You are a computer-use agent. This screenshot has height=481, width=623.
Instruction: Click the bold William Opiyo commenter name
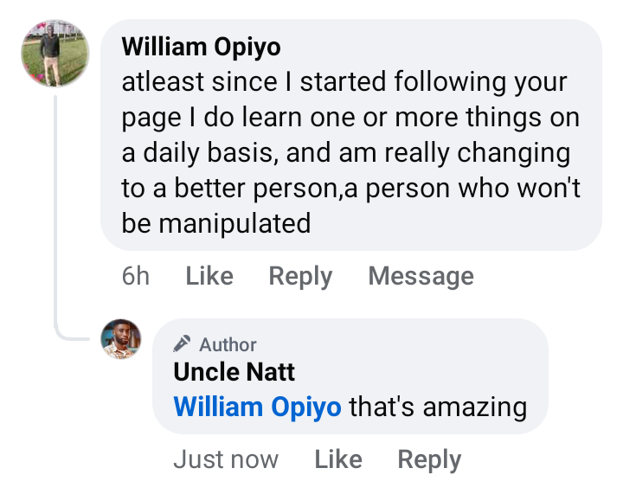(x=201, y=47)
